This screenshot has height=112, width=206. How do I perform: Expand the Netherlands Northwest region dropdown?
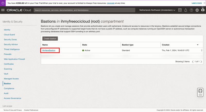tap(157, 10)
